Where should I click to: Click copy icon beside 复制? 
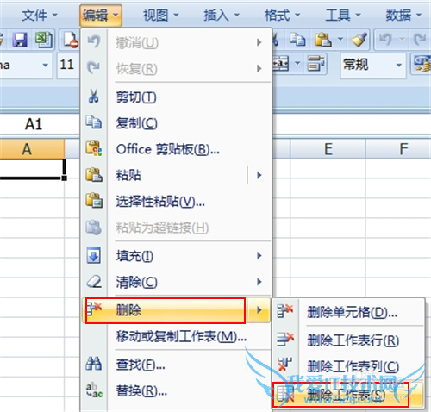94,122
